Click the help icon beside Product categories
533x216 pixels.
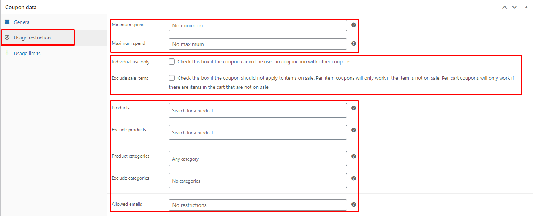[x=354, y=156]
